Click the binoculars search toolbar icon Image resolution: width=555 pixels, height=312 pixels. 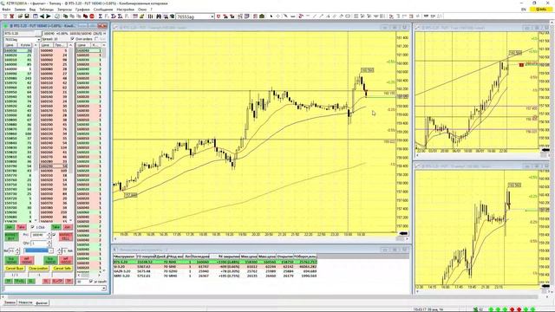click(159, 16)
